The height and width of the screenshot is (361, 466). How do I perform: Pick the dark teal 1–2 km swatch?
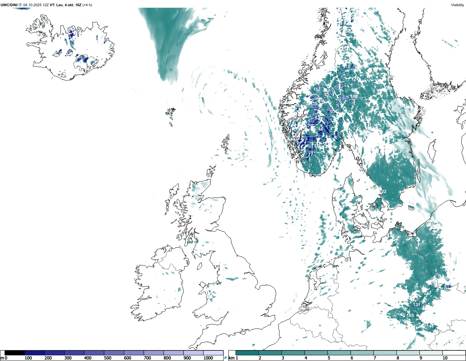[247, 353]
